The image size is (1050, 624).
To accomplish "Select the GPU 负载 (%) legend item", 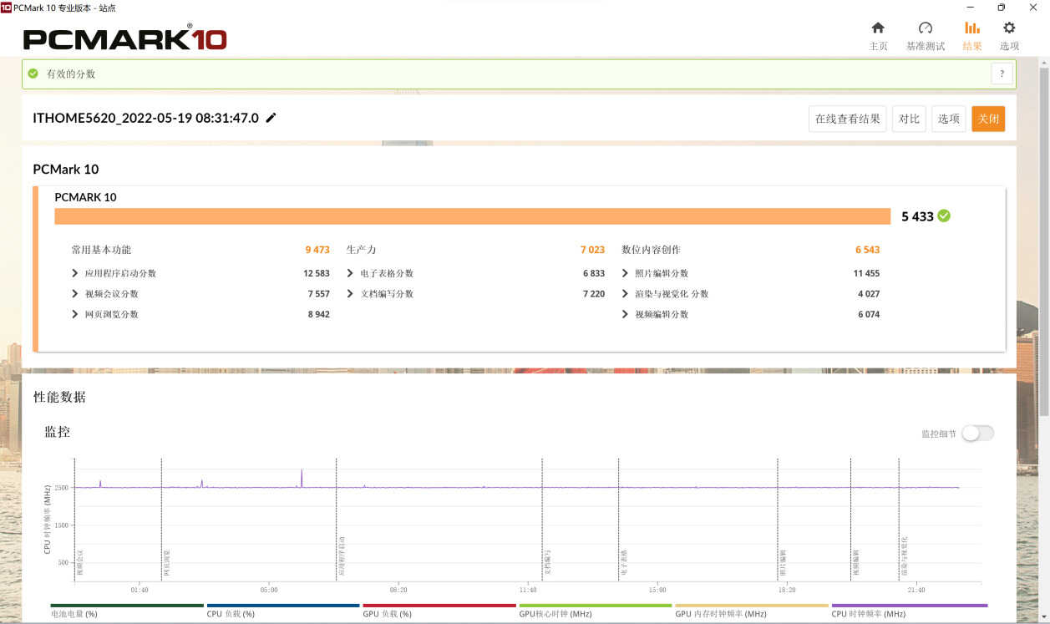I will pos(439,611).
